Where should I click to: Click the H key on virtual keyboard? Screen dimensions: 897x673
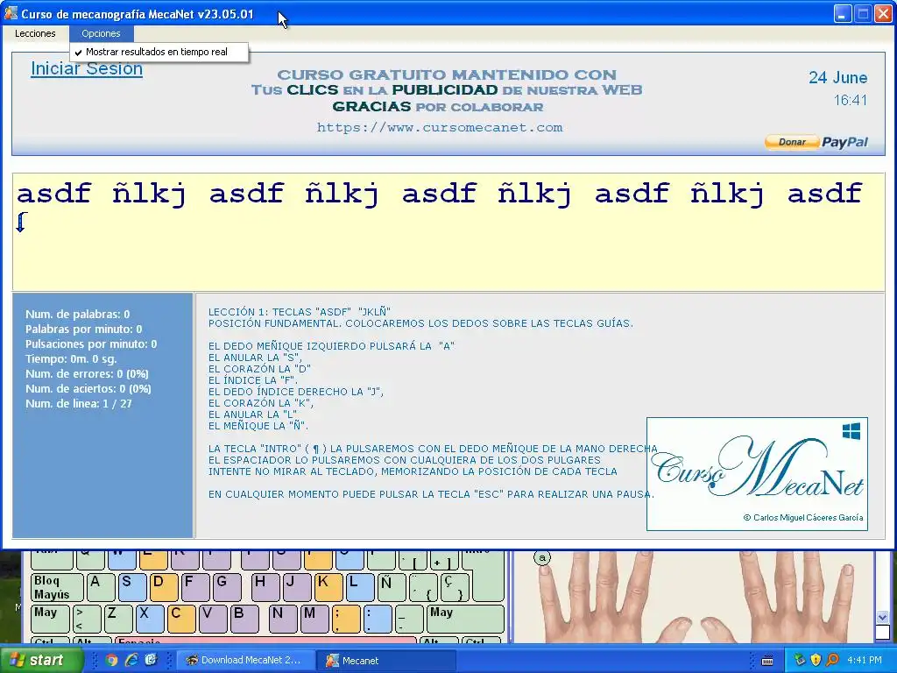pos(266,587)
